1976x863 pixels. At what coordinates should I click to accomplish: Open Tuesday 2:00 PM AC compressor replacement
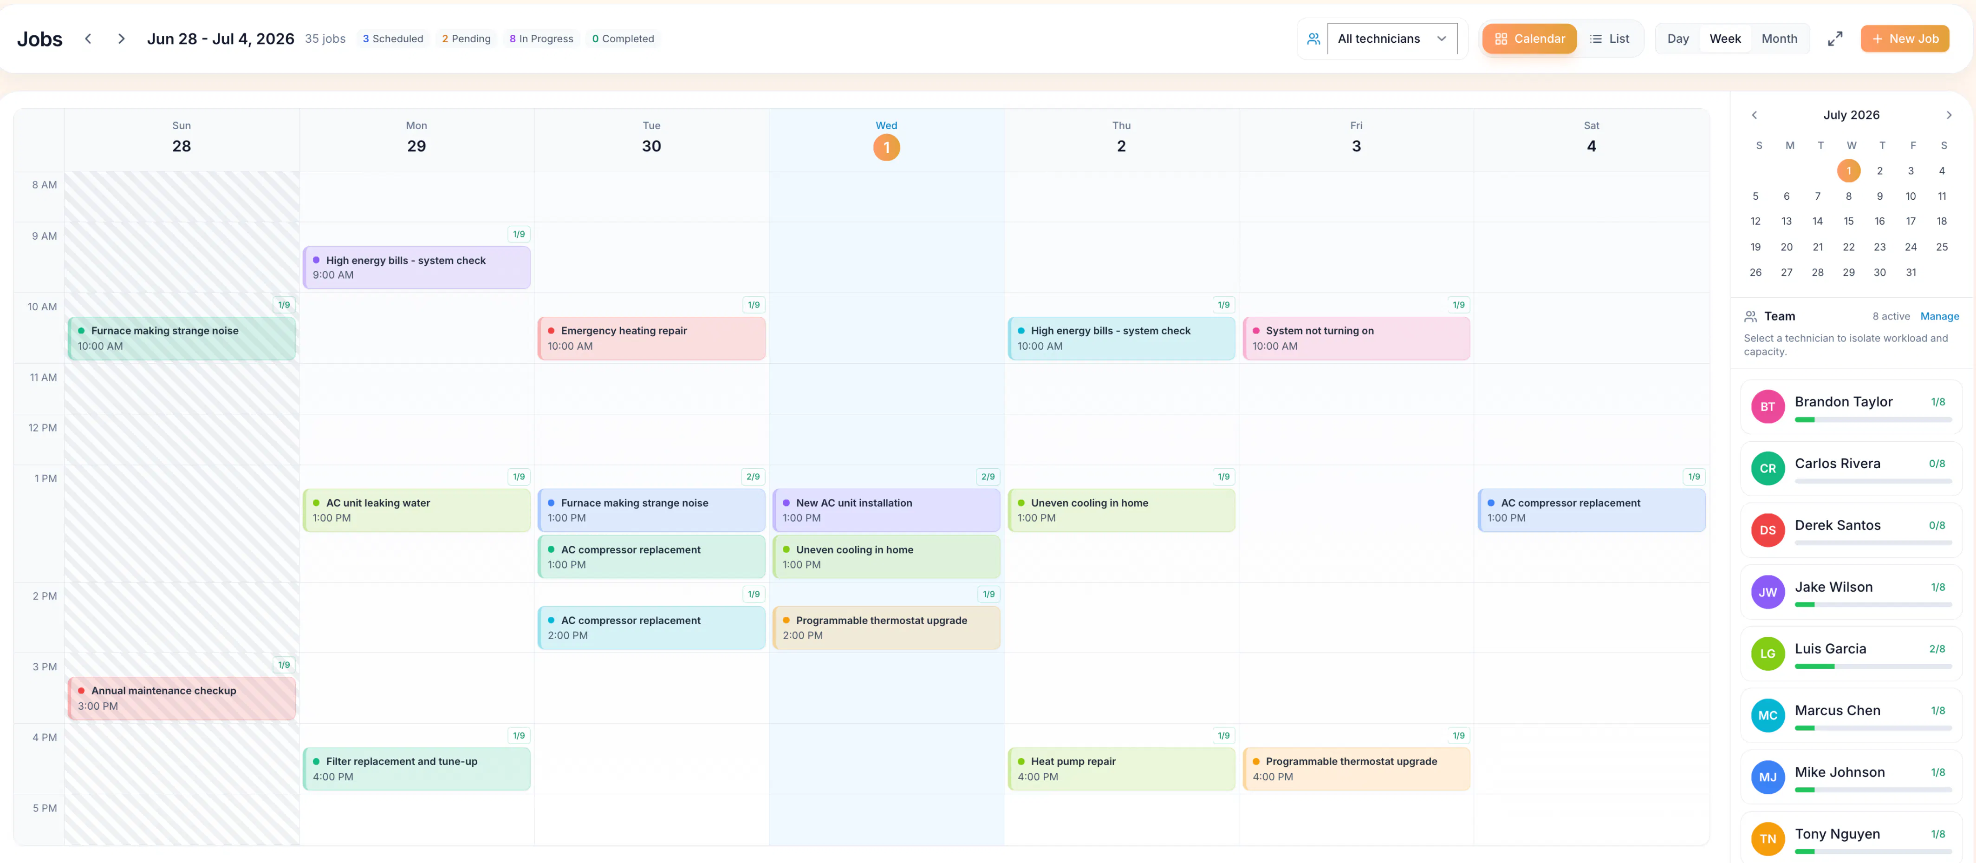651,628
